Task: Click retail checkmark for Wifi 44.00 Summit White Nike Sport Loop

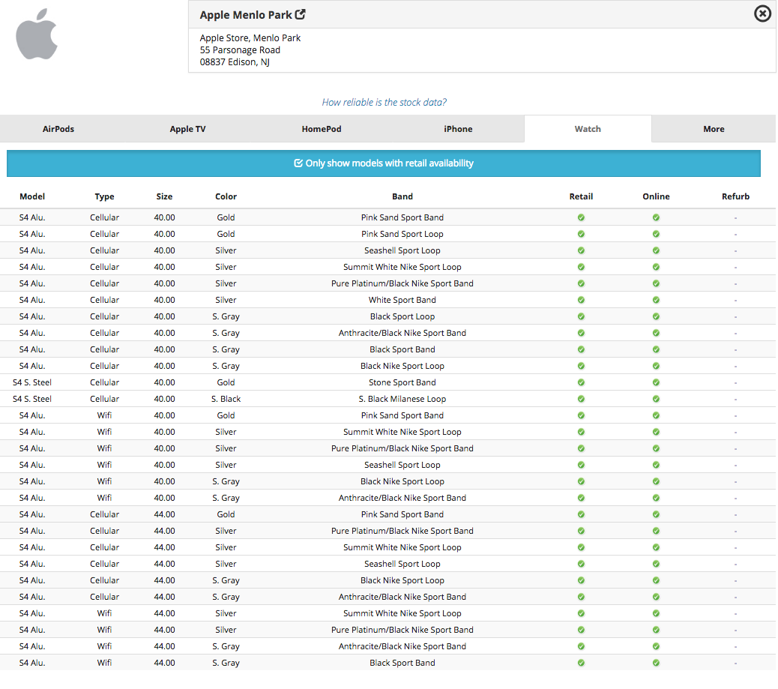Action: click(x=581, y=613)
